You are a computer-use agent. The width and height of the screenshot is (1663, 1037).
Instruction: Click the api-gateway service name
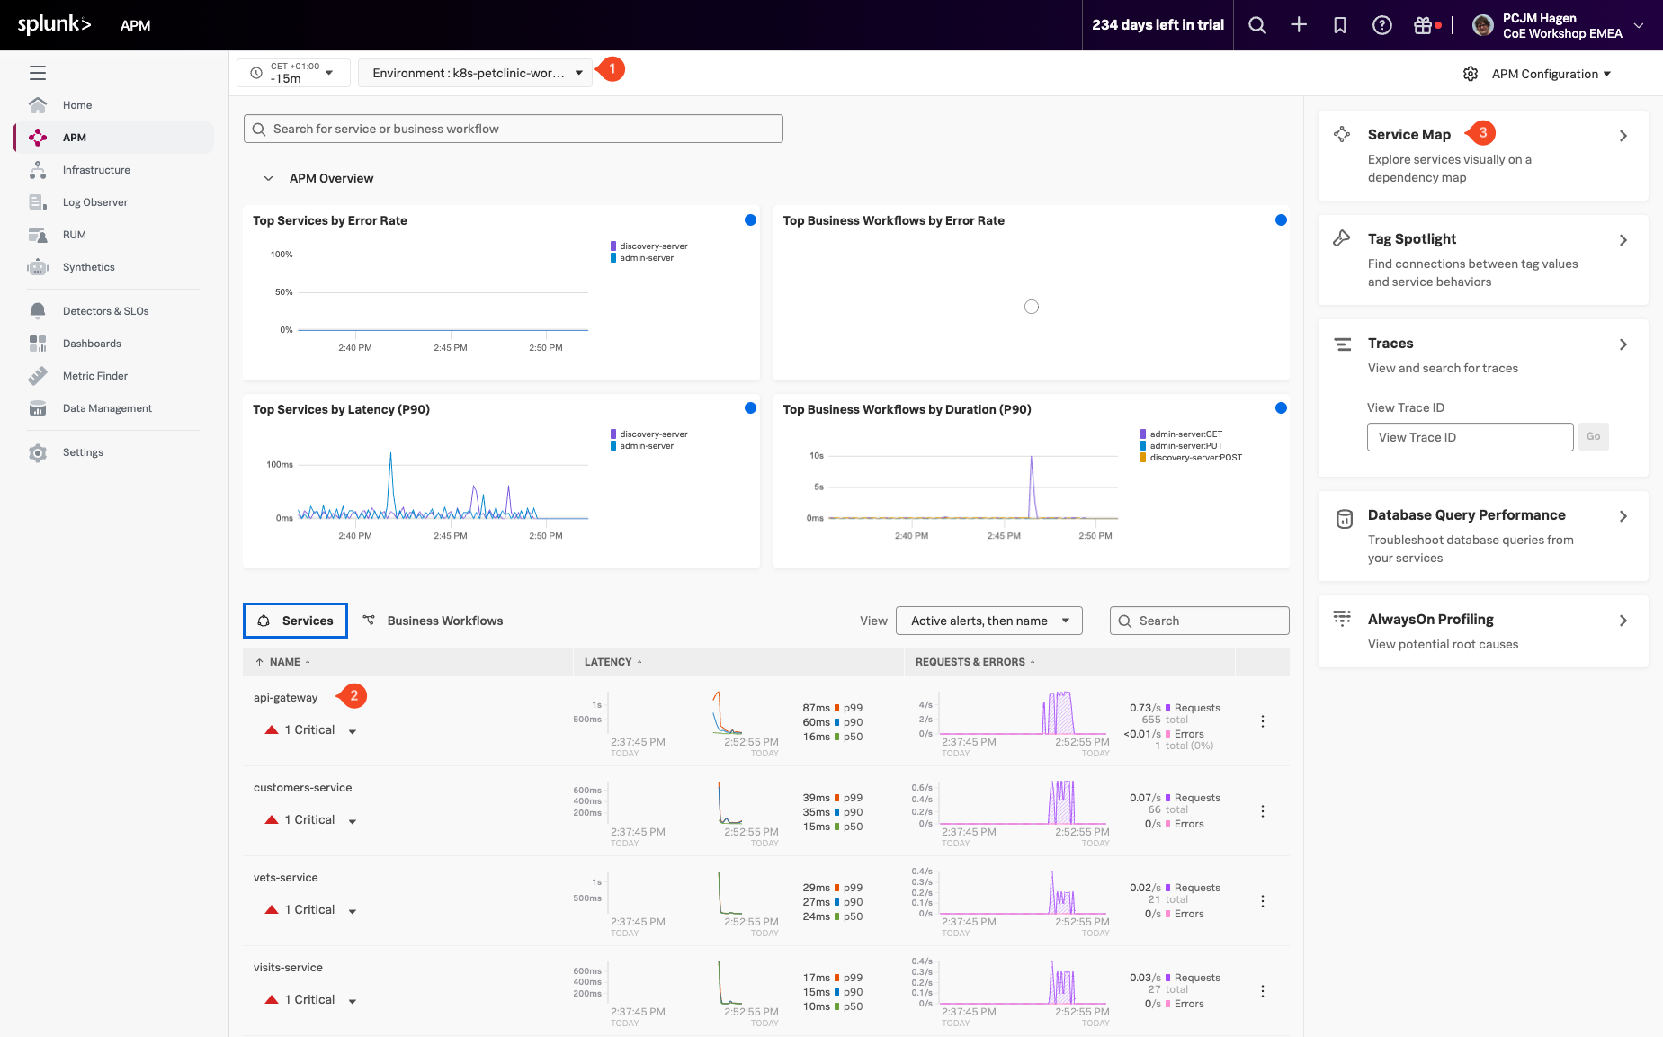click(285, 698)
